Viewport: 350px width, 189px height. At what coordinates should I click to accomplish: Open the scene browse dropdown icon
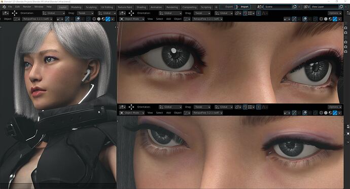coord(260,7)
